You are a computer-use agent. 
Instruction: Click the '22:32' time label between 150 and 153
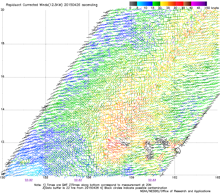[29, 180]
